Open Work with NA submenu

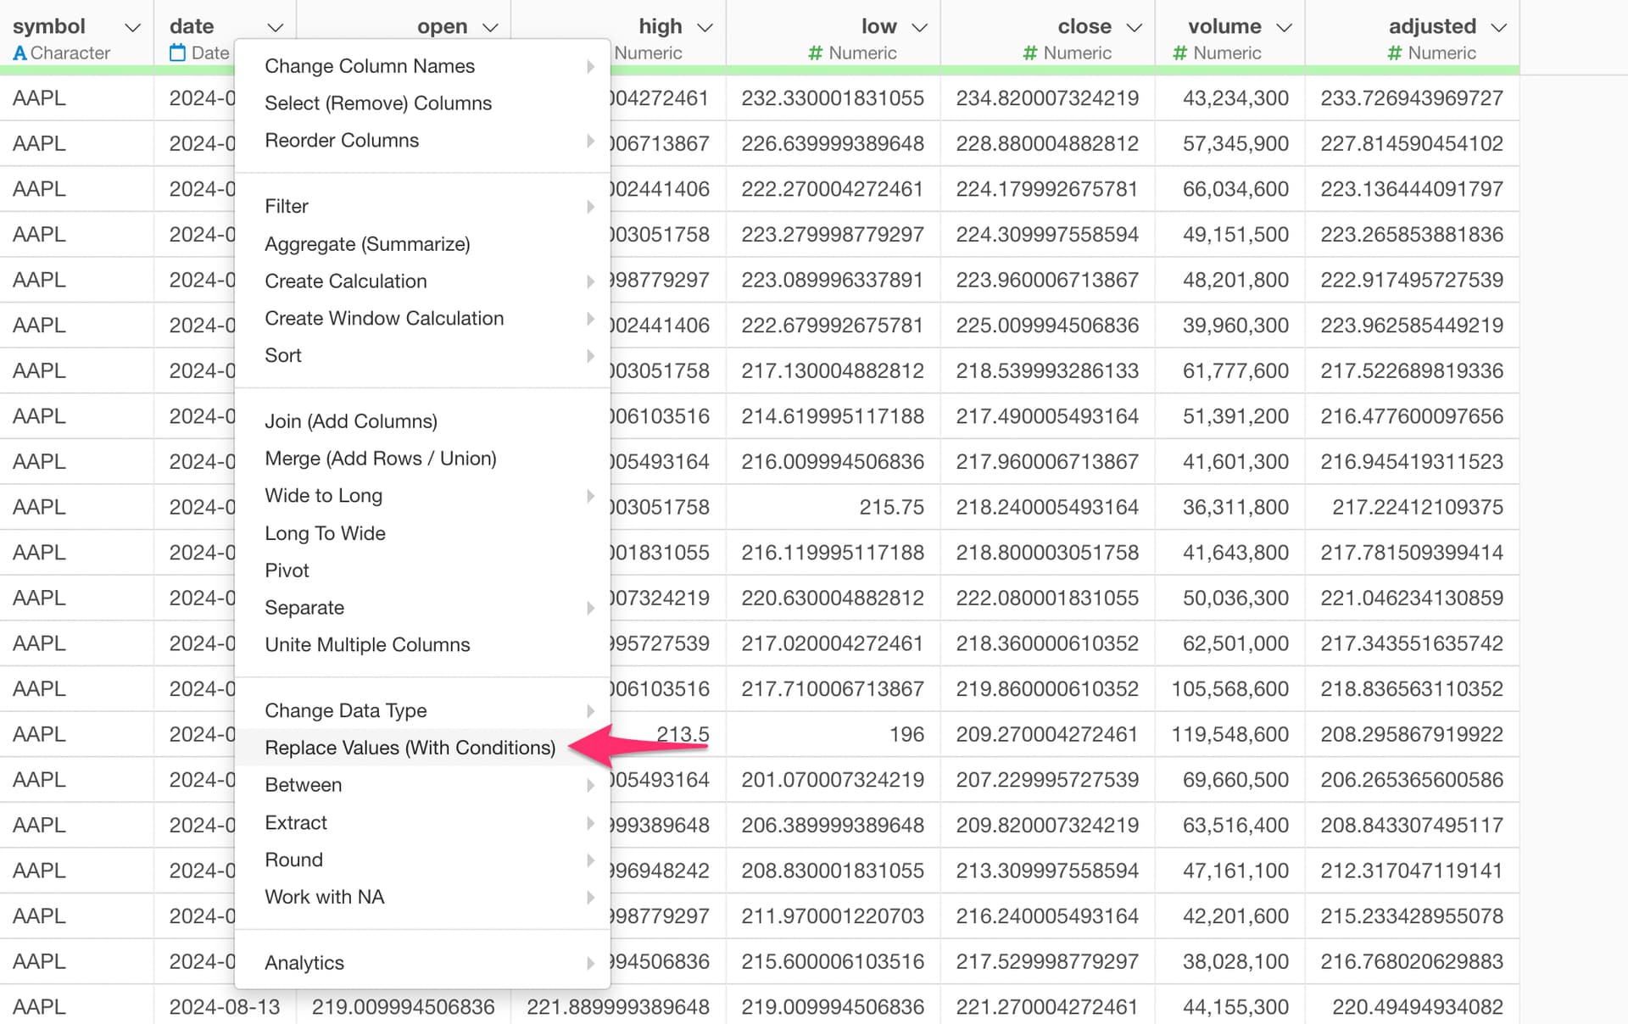pyautogui.click(x=422, y=897)
